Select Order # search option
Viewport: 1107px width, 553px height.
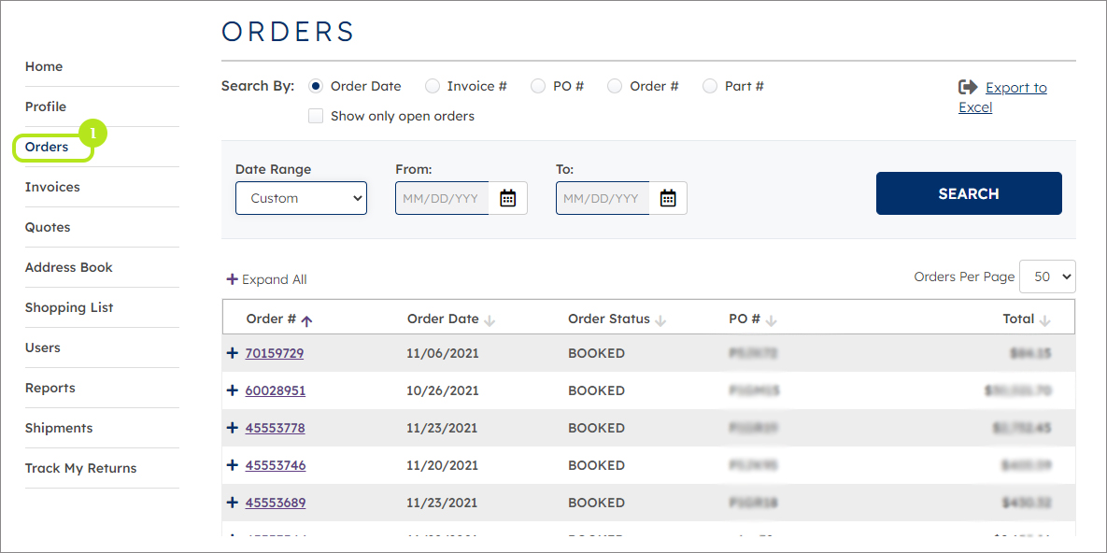coord(615,86)
